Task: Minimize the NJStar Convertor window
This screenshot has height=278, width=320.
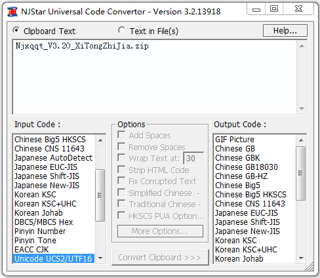Action: click(256, 9)
